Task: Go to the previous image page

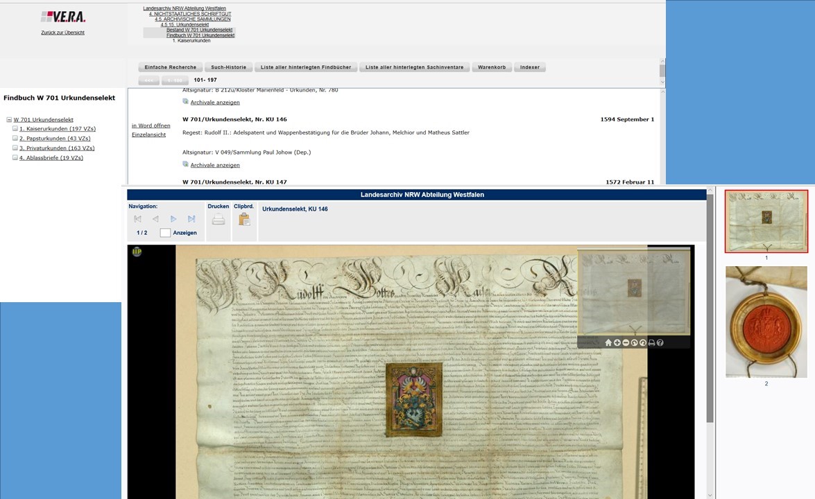Action: (x=155, y=219)
